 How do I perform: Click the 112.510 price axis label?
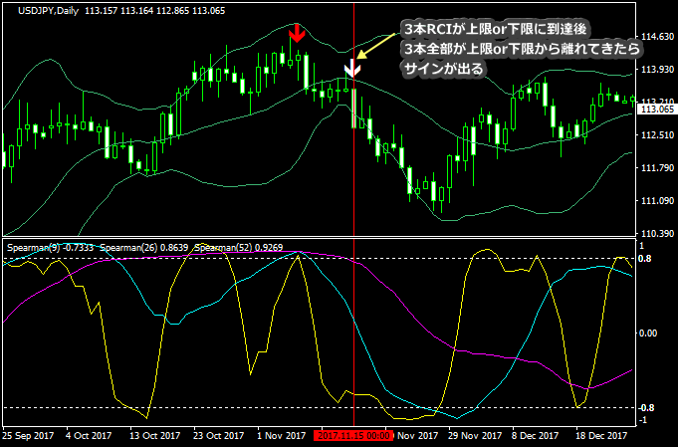tap(657, 134)
